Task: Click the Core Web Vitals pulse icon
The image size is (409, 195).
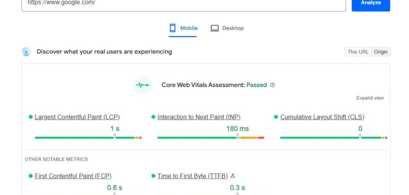Action: pos(143,85)
